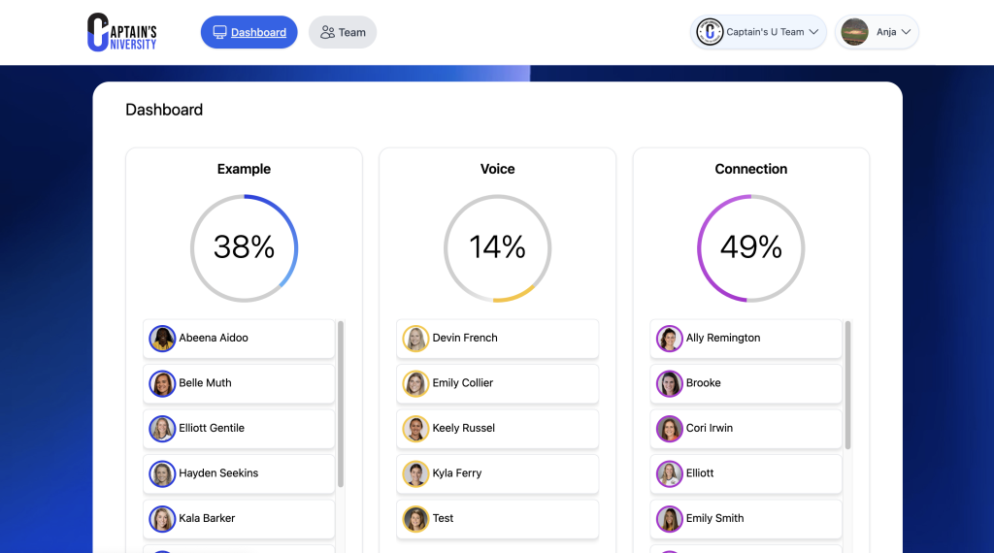The image size is (994, 553).
Task: Click the people icon in Team tab
Action: pyautogui.click(x=327, y=32)
